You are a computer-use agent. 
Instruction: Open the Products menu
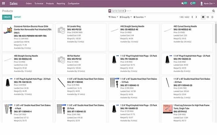coord(50,3)
